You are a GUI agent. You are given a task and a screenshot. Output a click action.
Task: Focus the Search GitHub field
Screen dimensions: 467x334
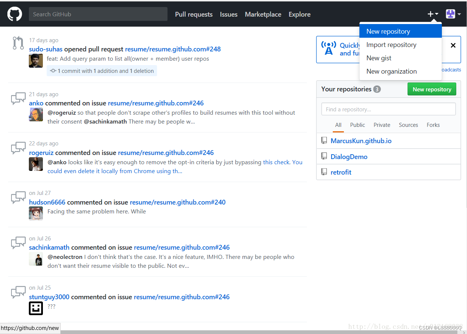98,14
